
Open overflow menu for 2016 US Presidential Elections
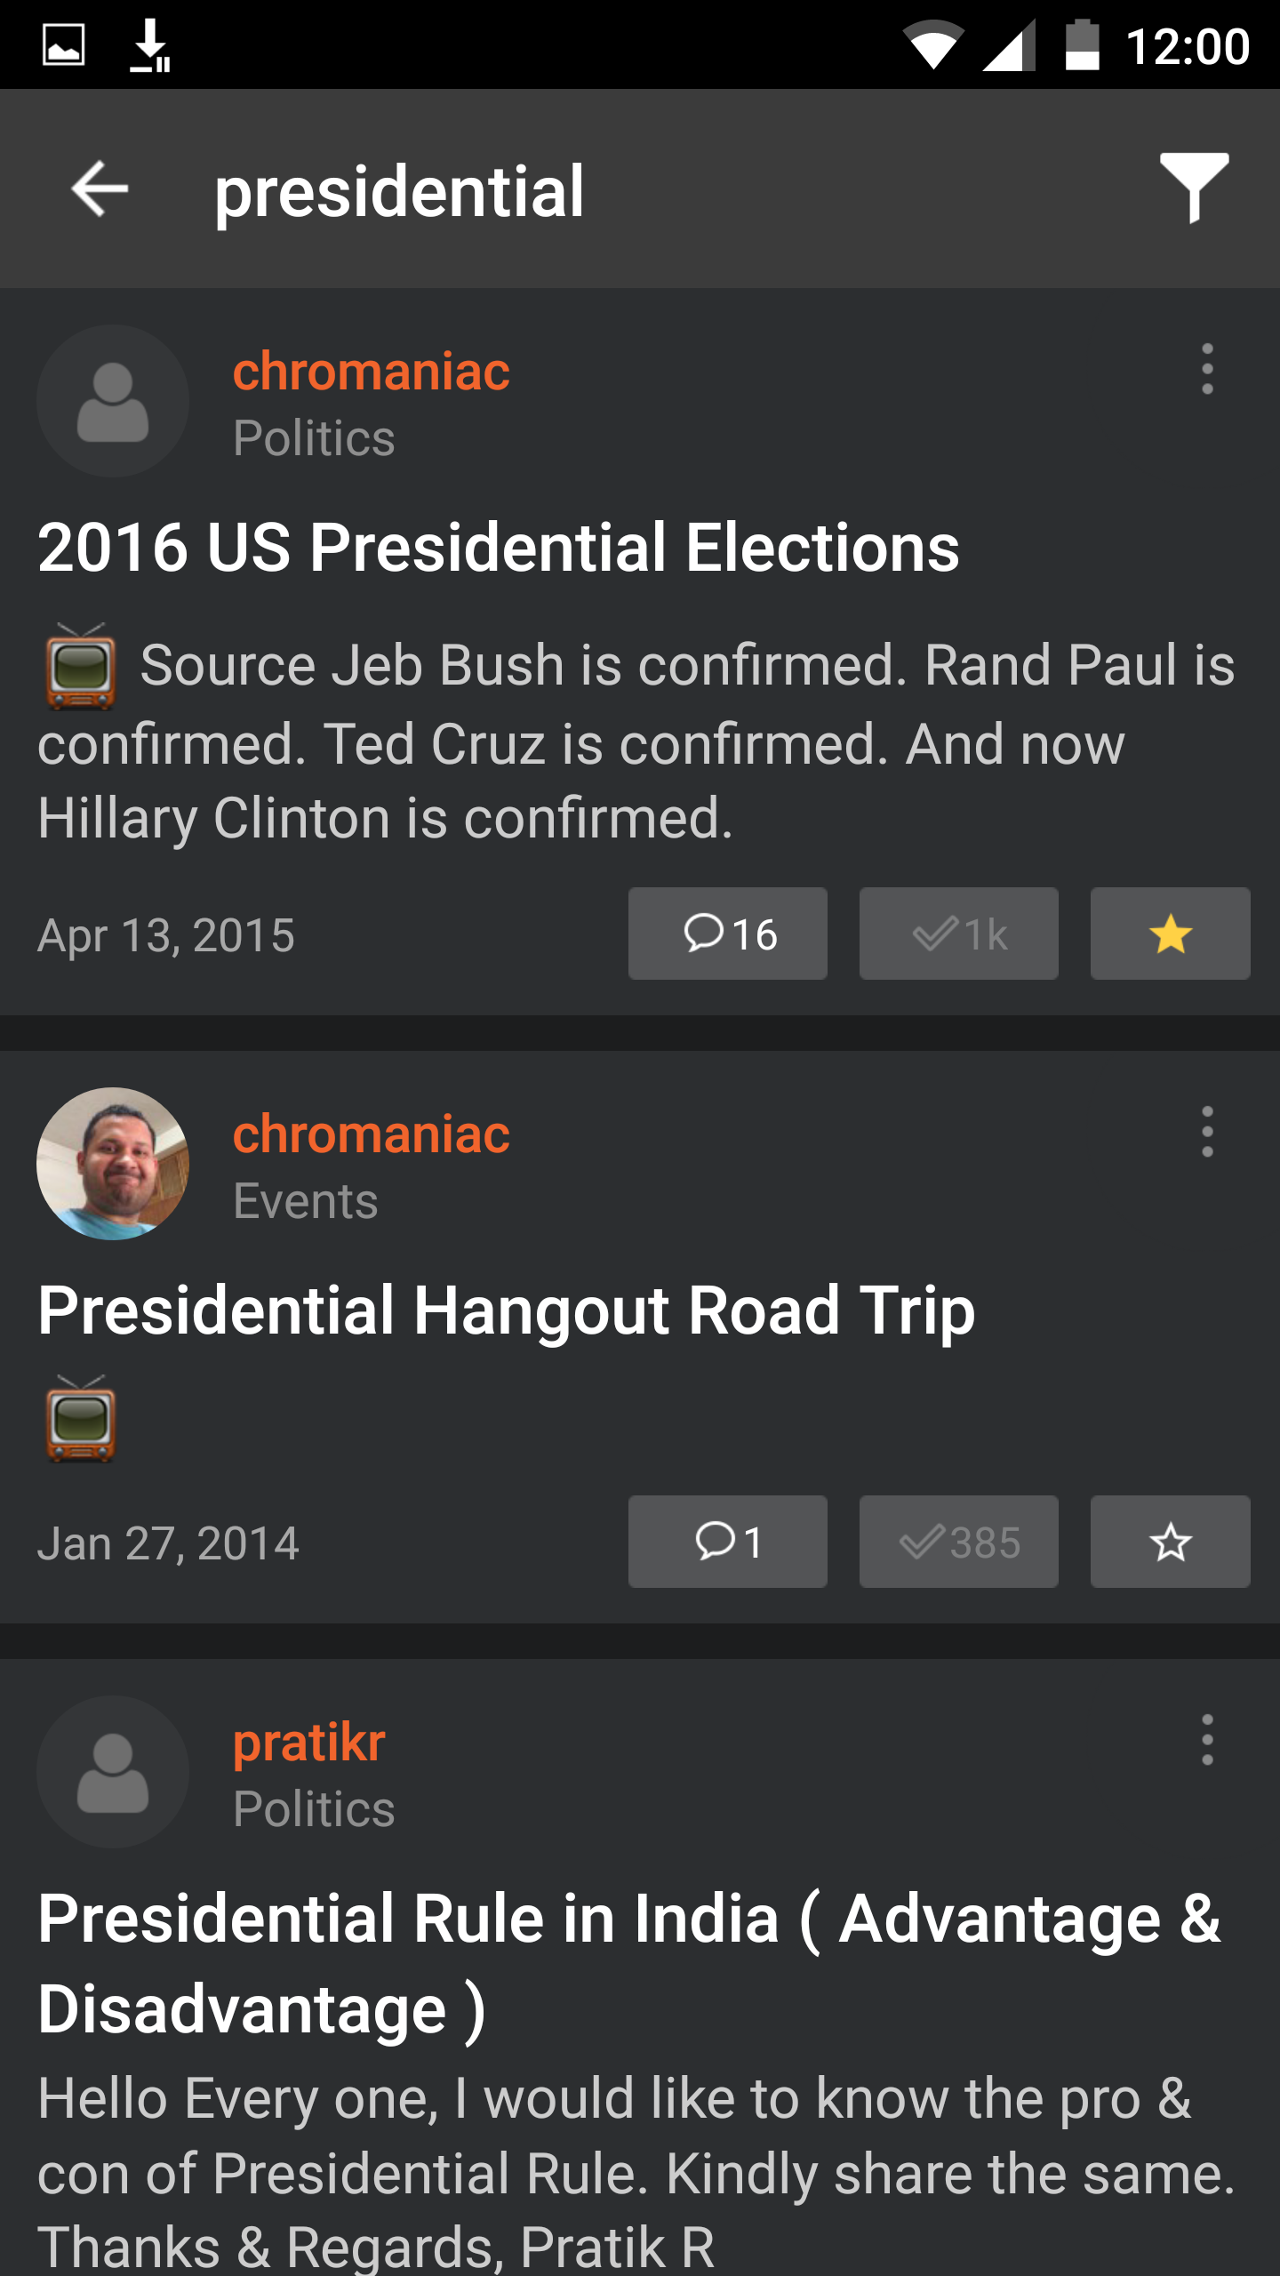pos(1206,369)
